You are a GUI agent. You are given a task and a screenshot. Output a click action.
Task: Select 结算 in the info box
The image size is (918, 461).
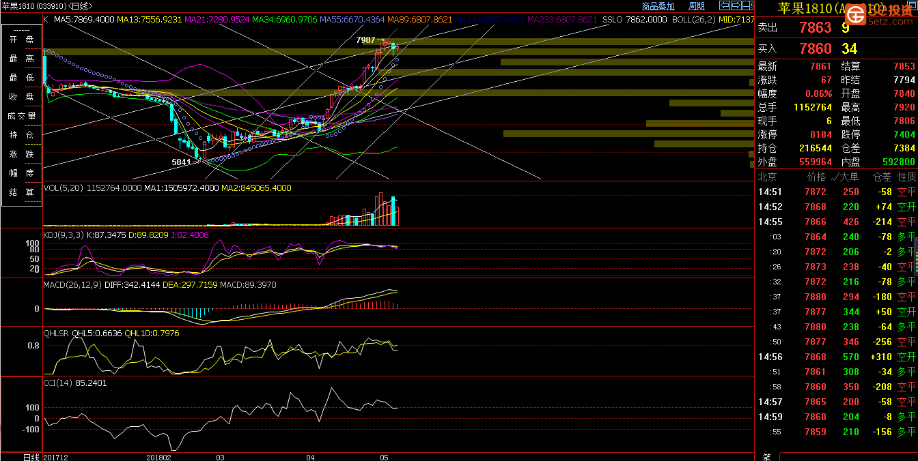(x=21, y=192)
